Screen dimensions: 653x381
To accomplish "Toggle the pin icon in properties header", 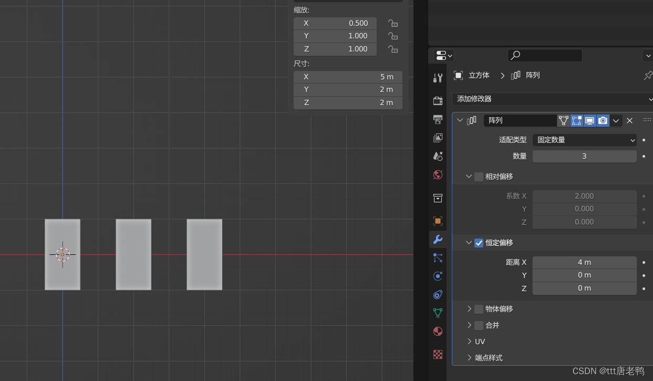I will coord(648,76).
